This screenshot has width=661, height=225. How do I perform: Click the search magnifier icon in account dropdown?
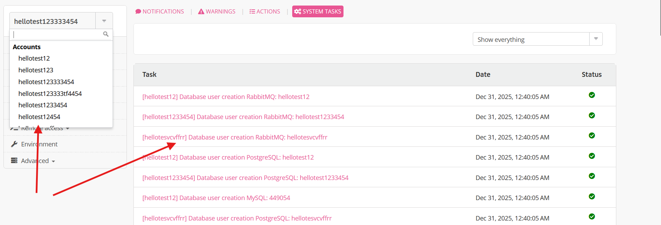pos(106,34)
